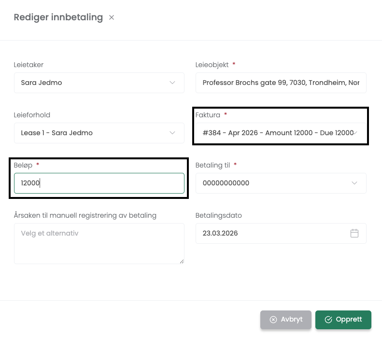Click the chevron arrow in Faktura field
This screenshot has height=337, width=382.
coord(355,133)
